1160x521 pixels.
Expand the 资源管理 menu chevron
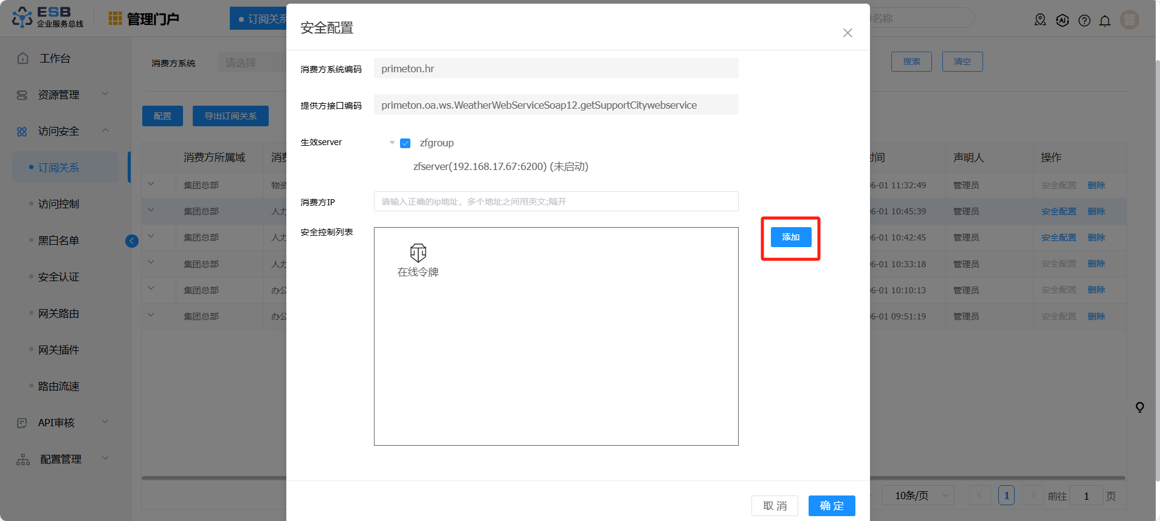(x=105, y=94)
